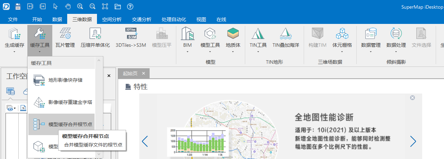This screenshot has width=444, height=159.
Task: Expand the 数据管理 dropdown arrow
Action: tap(371, 52)
